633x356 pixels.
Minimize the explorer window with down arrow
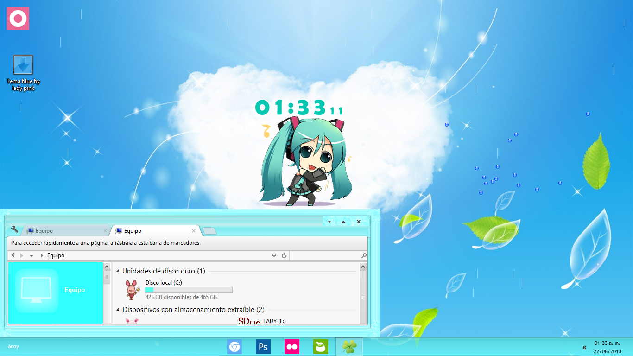(x=329, y=222)
